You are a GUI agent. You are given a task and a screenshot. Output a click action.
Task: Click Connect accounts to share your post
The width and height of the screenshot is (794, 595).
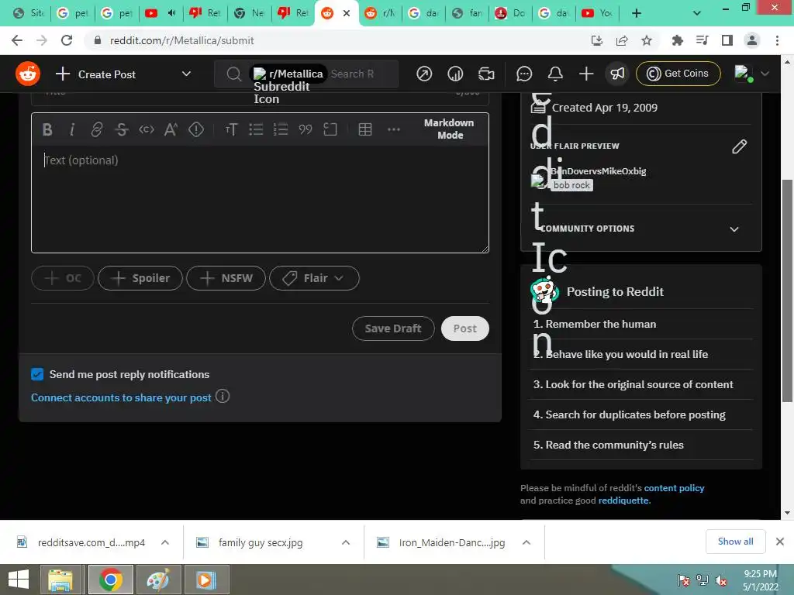(121, 397)
